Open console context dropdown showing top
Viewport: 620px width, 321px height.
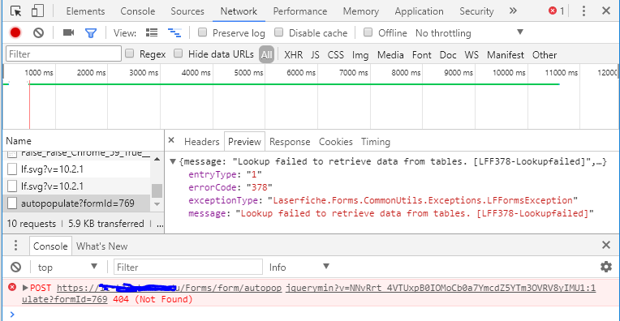click(67, 267)
